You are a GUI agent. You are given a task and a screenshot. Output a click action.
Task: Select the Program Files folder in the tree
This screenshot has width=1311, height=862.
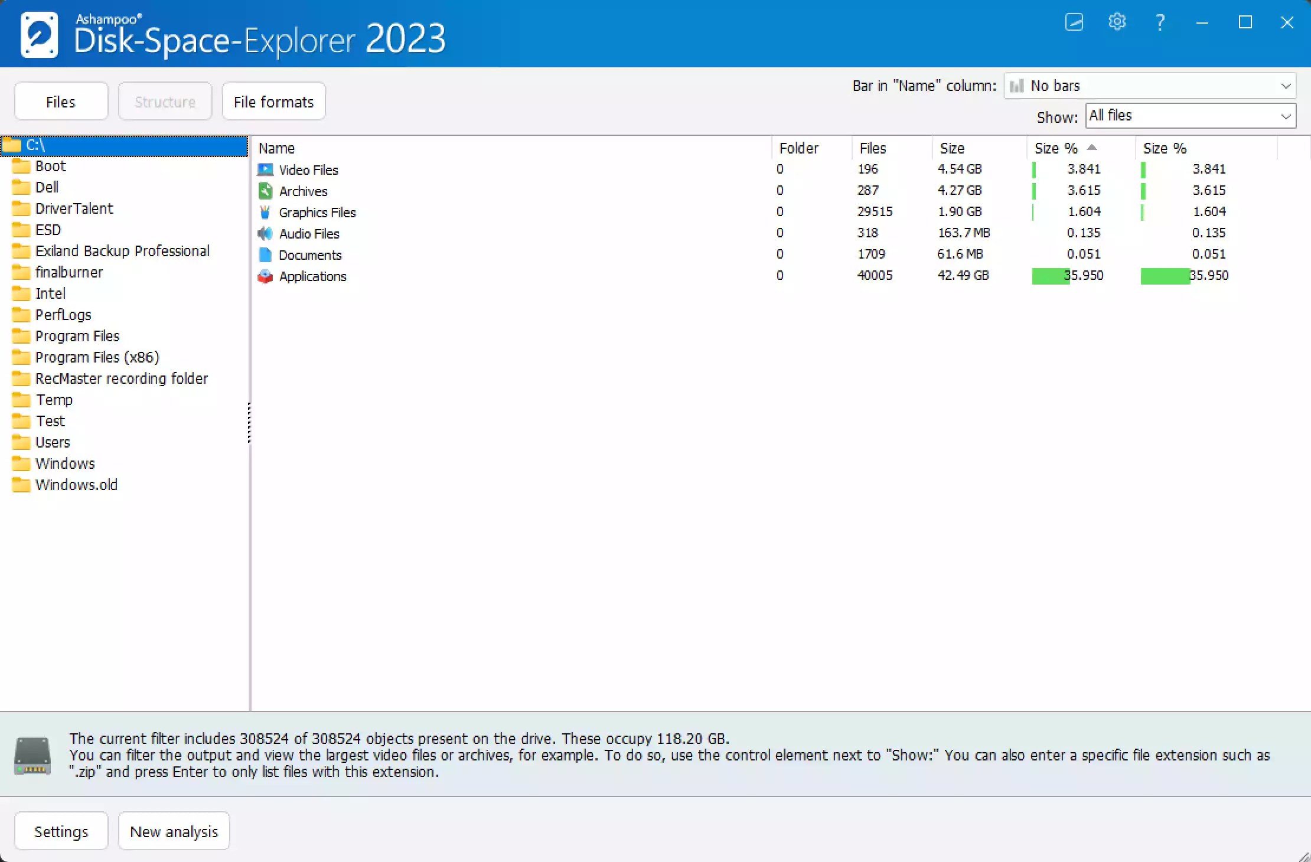coord(77,335)
